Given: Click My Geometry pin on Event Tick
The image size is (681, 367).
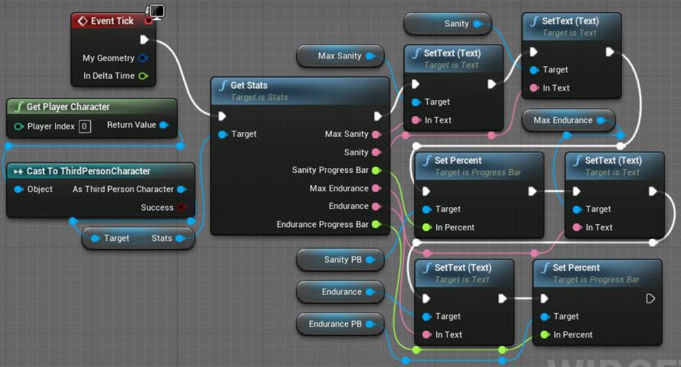Looking at the screenshot, I should click(x=143, y=58).
